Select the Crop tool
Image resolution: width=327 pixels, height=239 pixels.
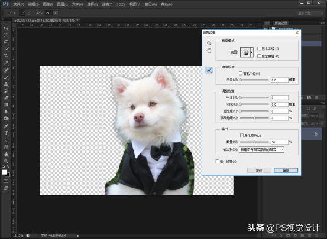click(x=6, y=56)
